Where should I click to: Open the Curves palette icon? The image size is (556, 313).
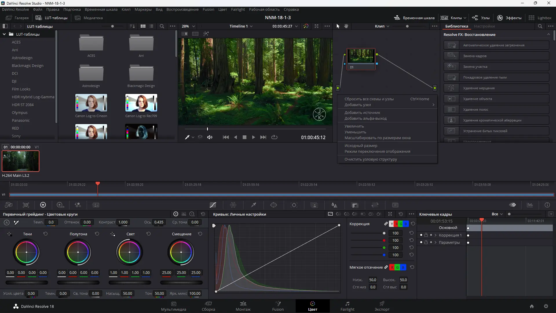click(213, 205)
